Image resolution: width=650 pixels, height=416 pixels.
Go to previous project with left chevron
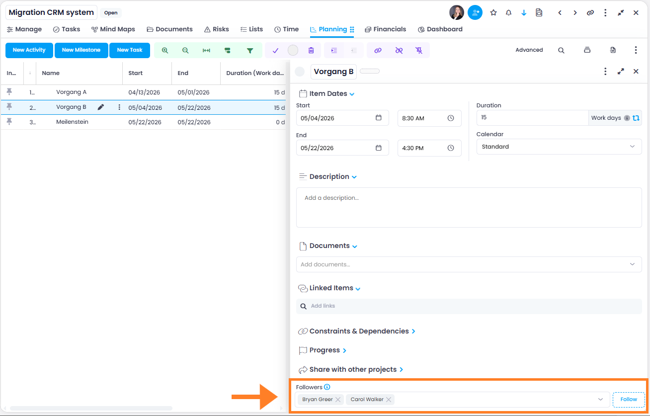[x=560, y=12]
